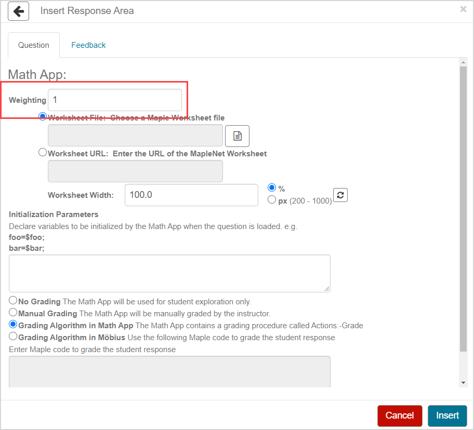Image resolution: width=474 pixels, height=430 pixels.
Task: Select the Manual Grading option
Action: 14,313
